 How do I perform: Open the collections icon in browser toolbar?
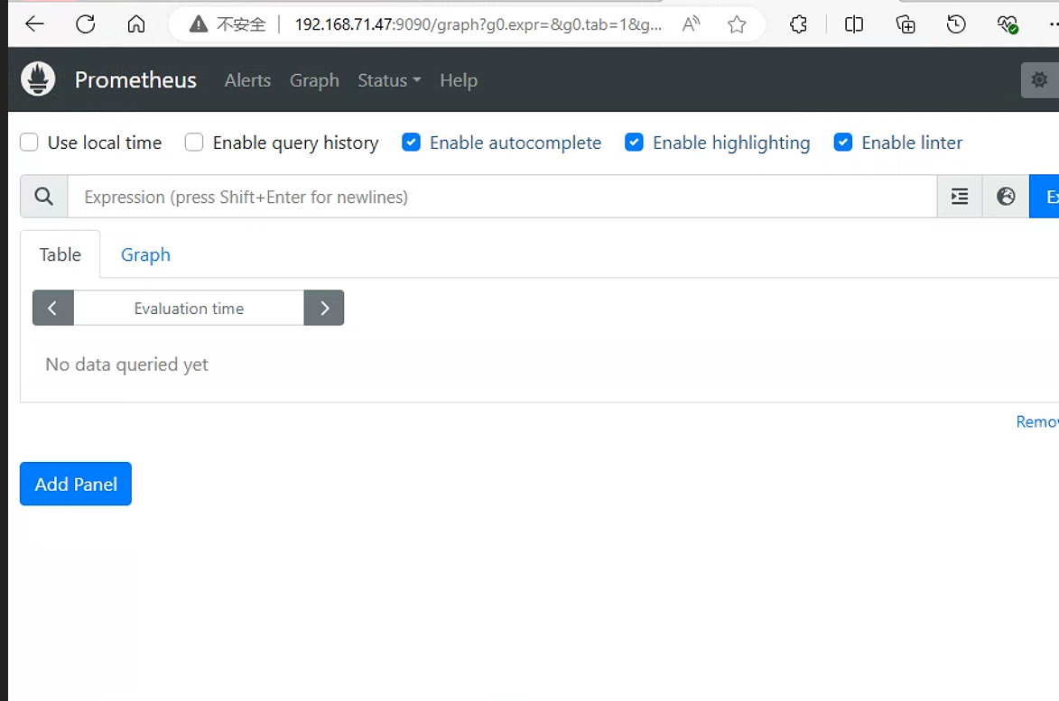pyautogui.click(x=905, y=25)
